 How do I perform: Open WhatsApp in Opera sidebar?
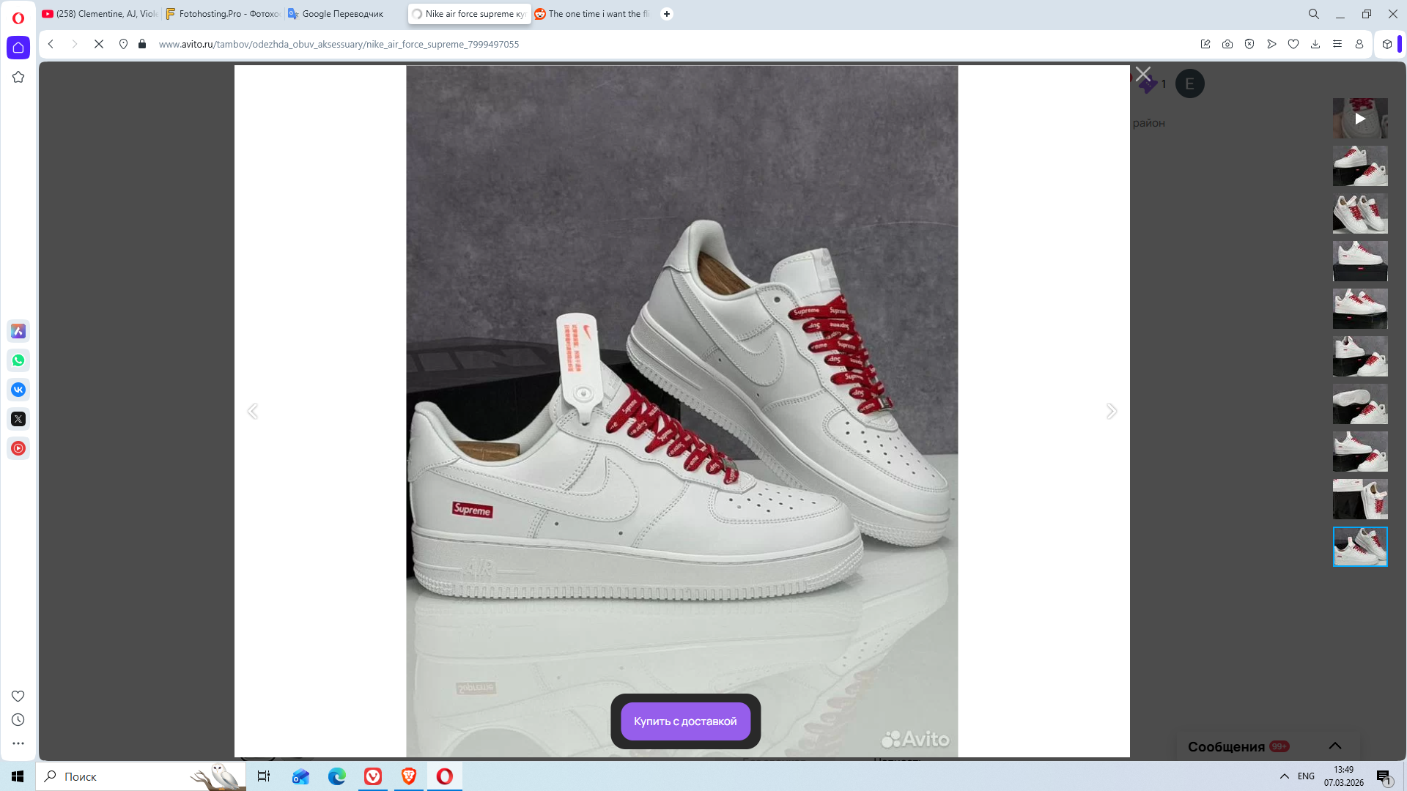[x=18, y=360]
